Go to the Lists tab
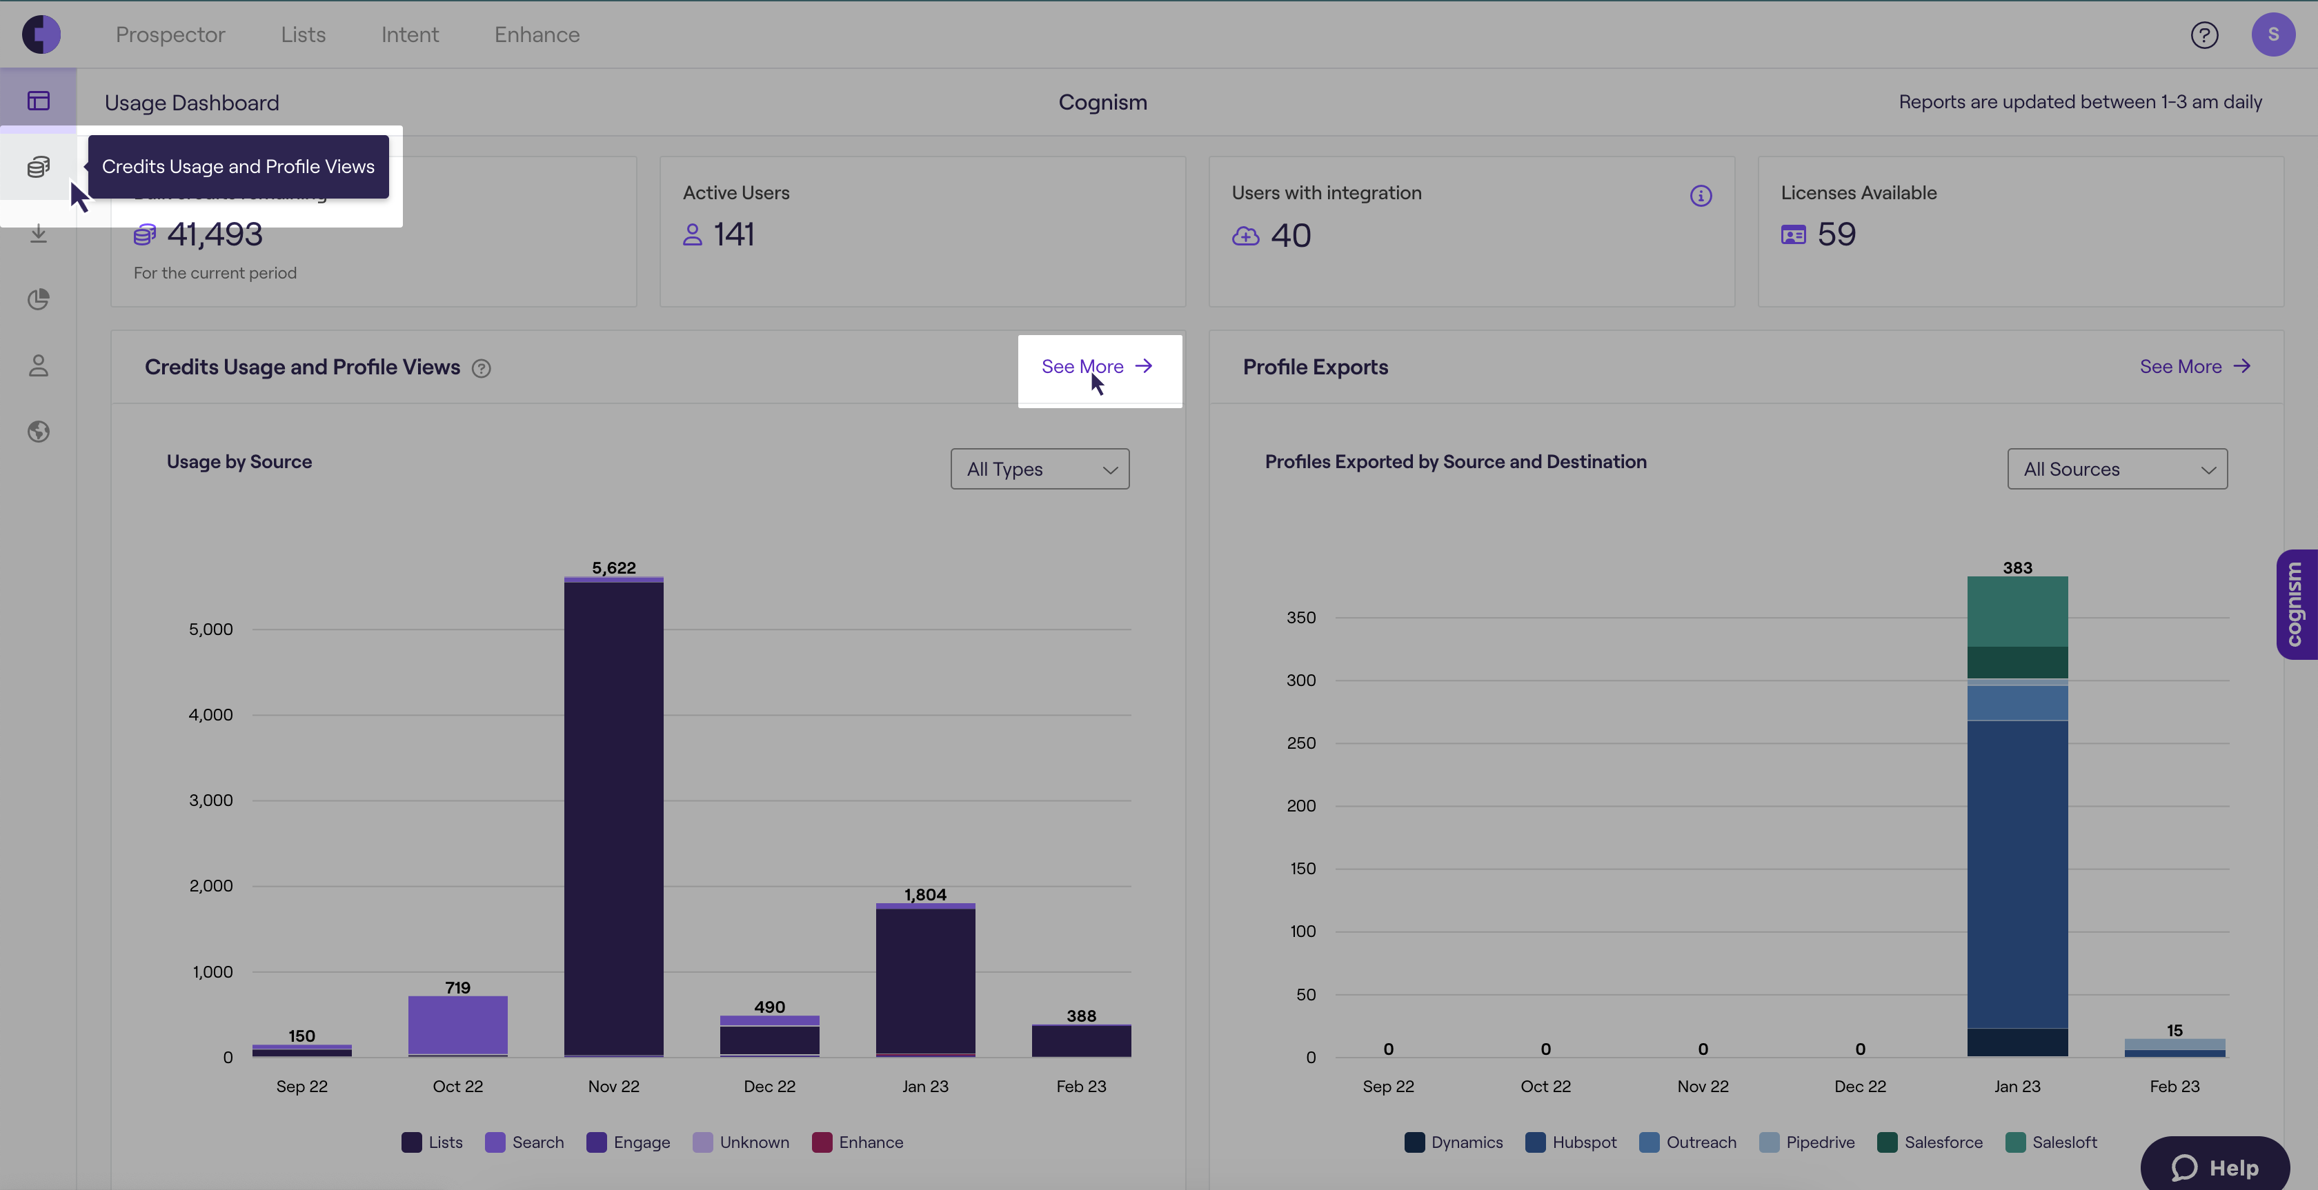The height and width of the screenshot is (1190, 2318). click(304, 34)
